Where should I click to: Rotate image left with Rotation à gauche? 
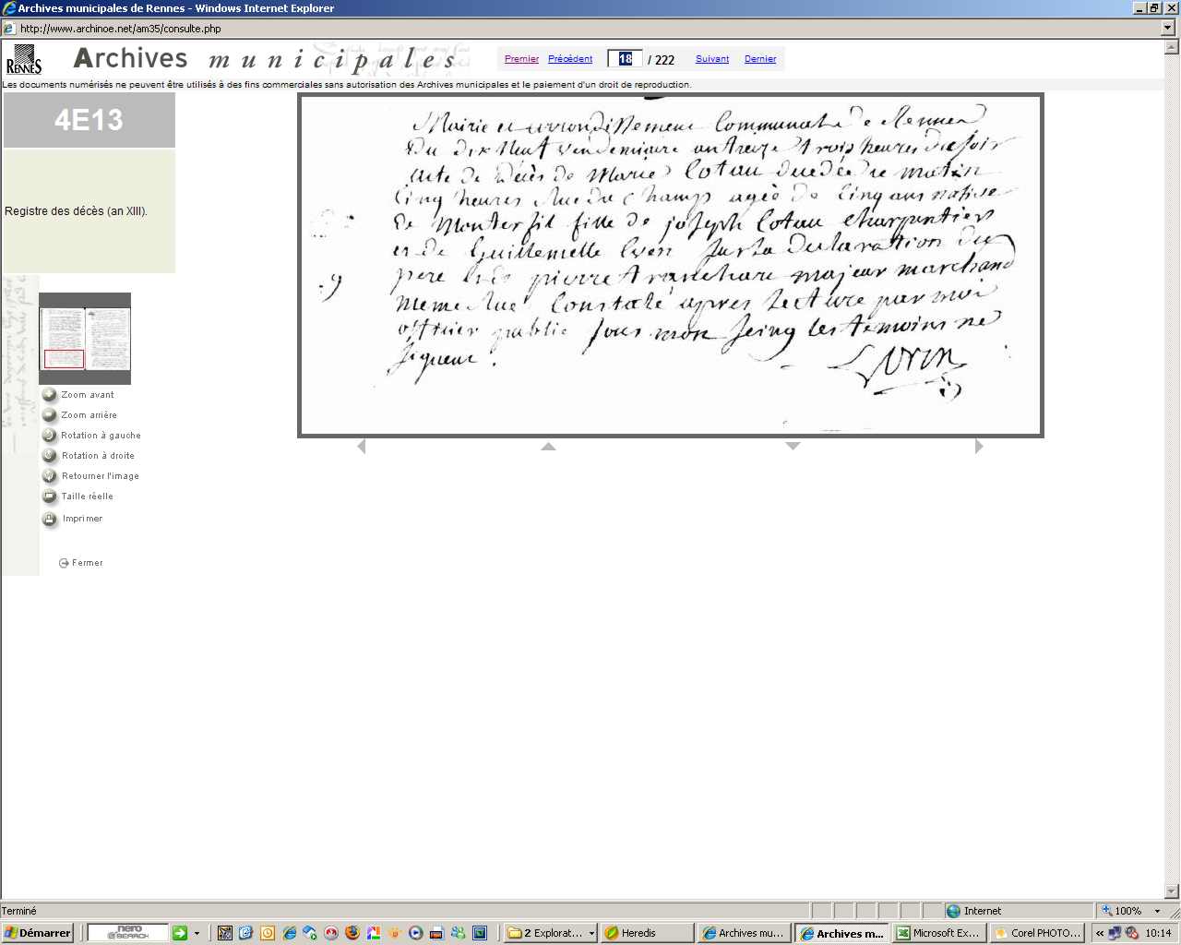coord(50,436)
